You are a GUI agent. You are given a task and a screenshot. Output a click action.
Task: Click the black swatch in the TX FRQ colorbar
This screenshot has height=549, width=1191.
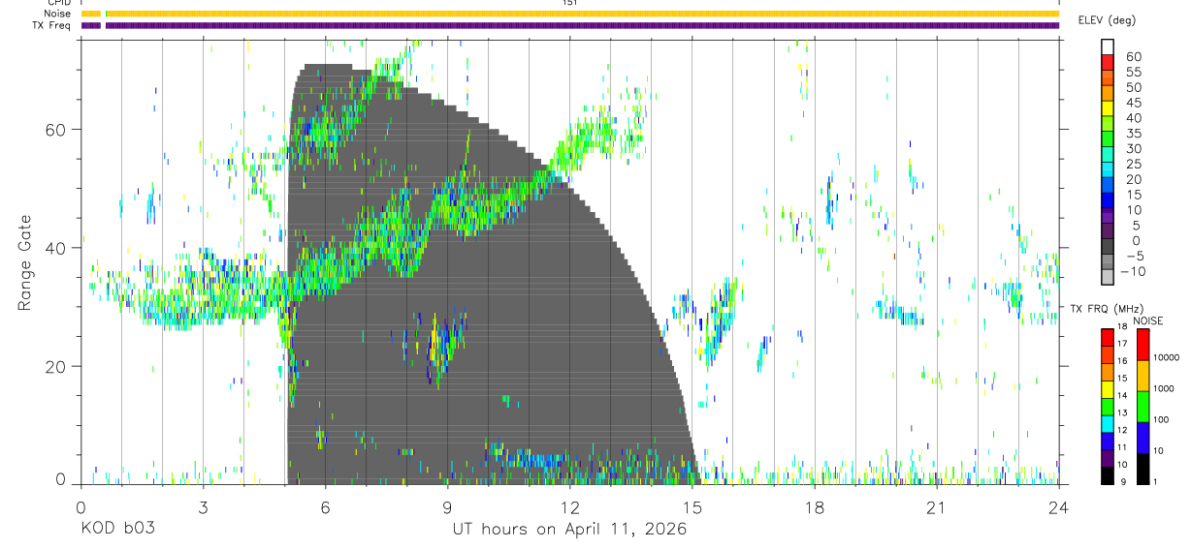click(x=1107, y=474)
